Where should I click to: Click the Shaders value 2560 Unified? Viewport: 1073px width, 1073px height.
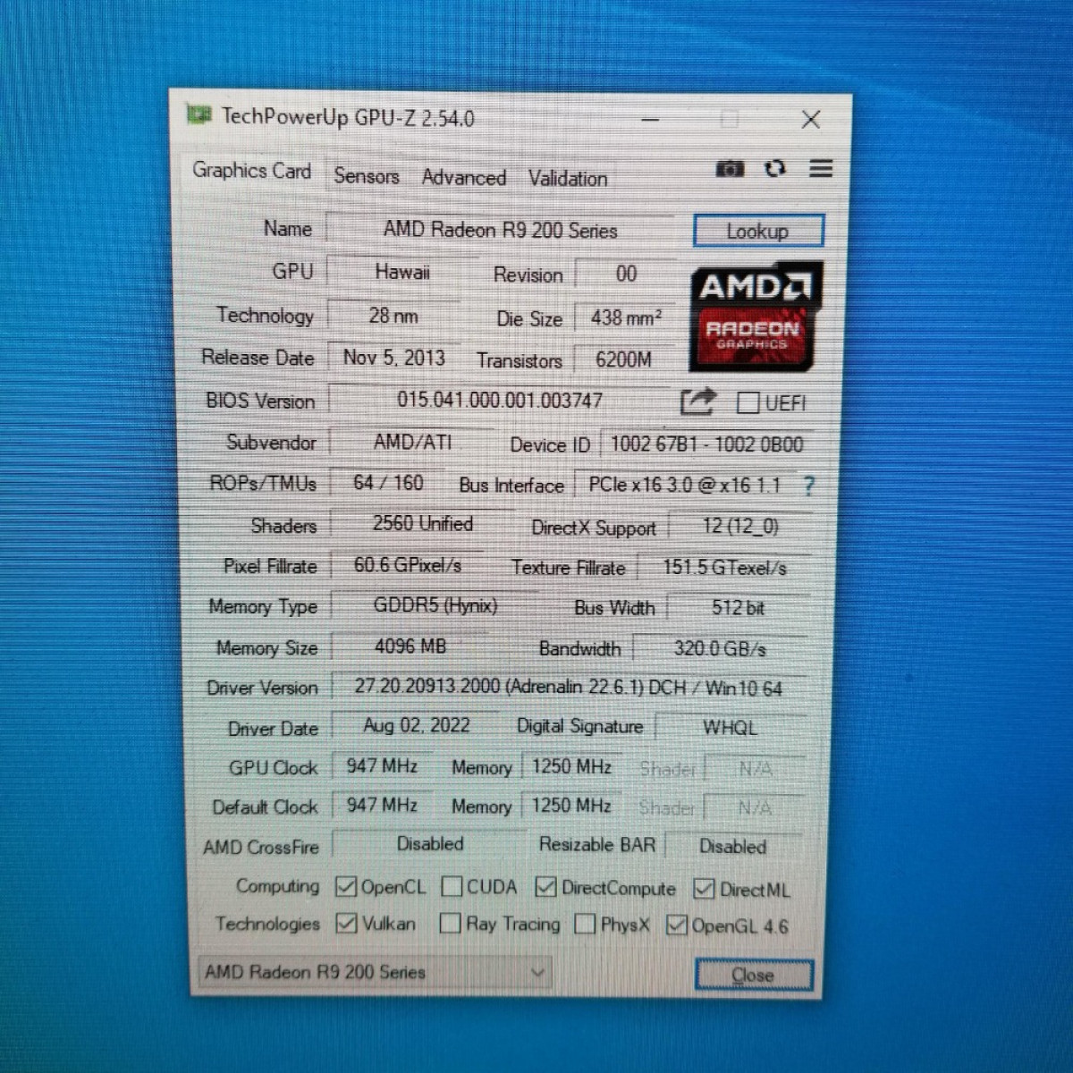pyautogui.click(x=422, y=524)
